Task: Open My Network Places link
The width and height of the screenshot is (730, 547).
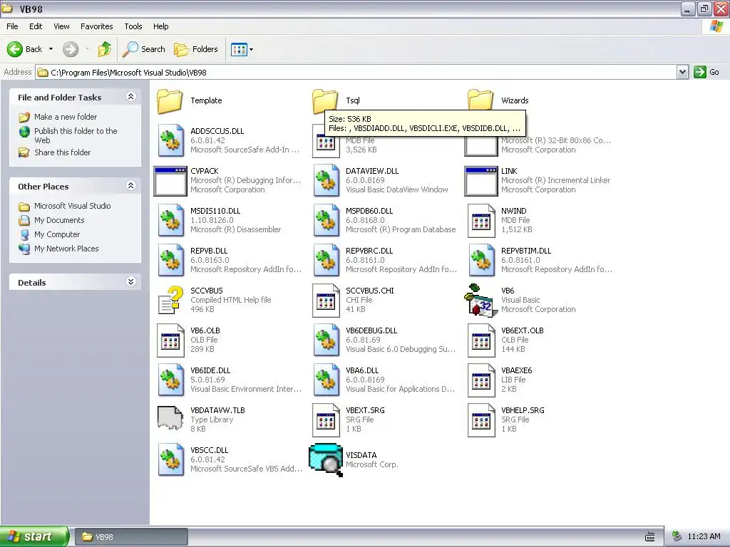Action: click(66, 249)
